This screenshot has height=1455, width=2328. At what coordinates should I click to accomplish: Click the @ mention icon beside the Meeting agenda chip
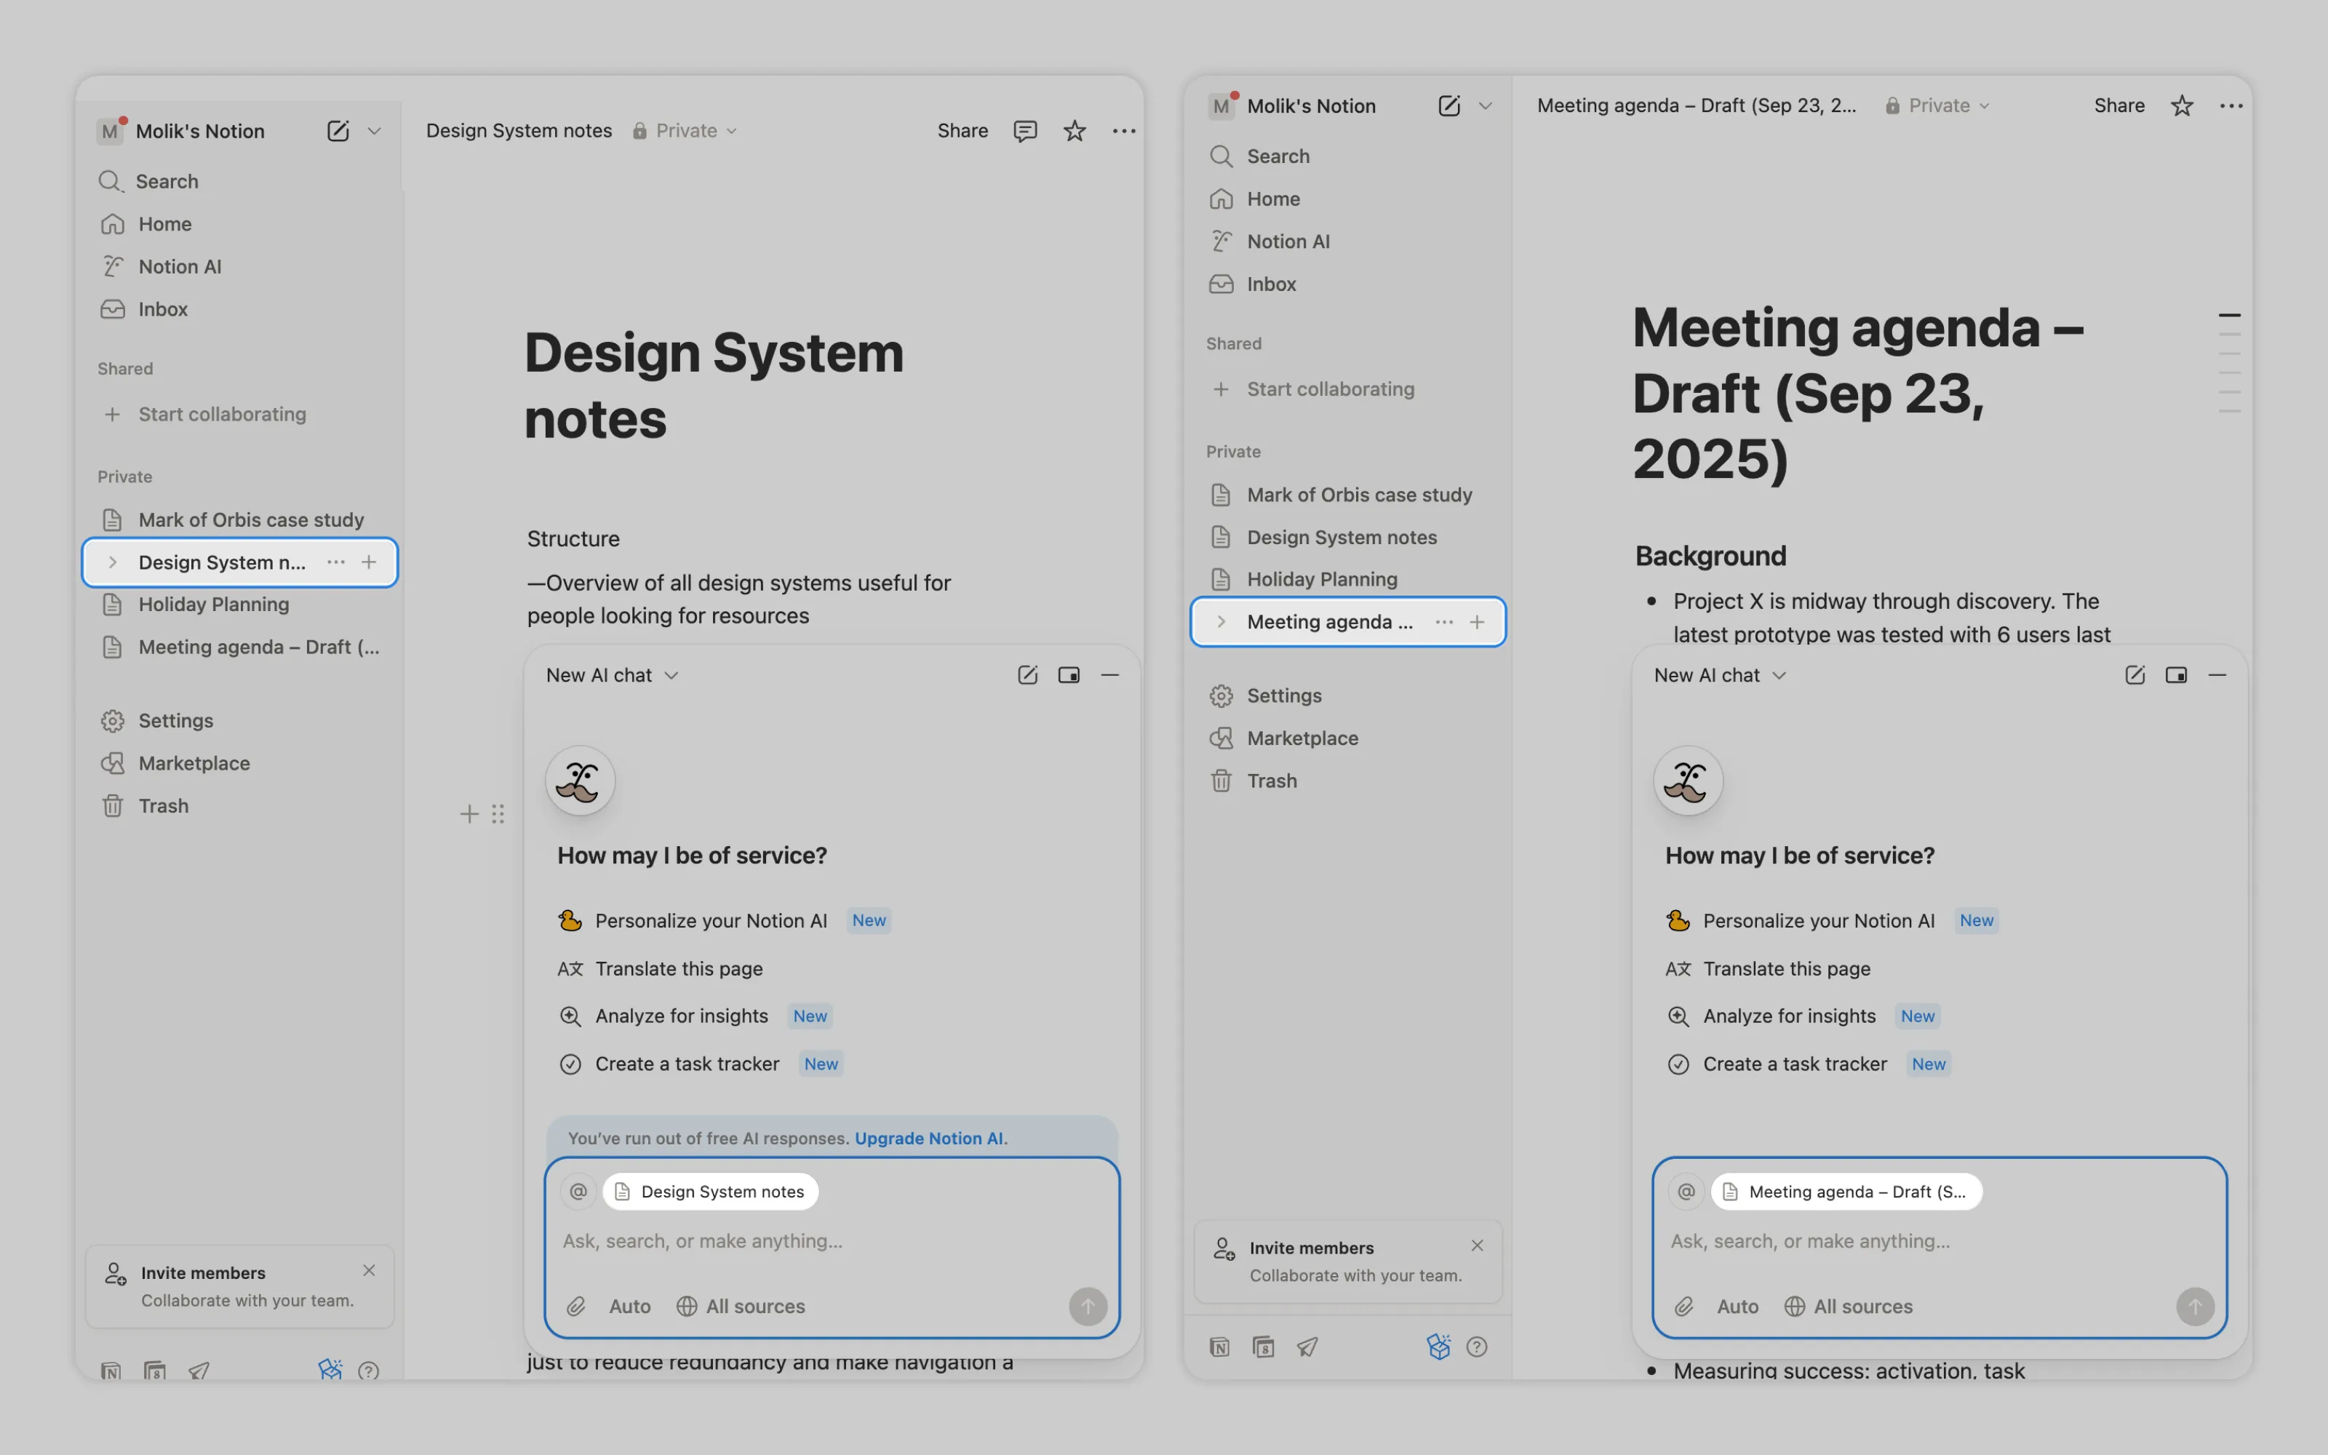click(1686, 1192)
